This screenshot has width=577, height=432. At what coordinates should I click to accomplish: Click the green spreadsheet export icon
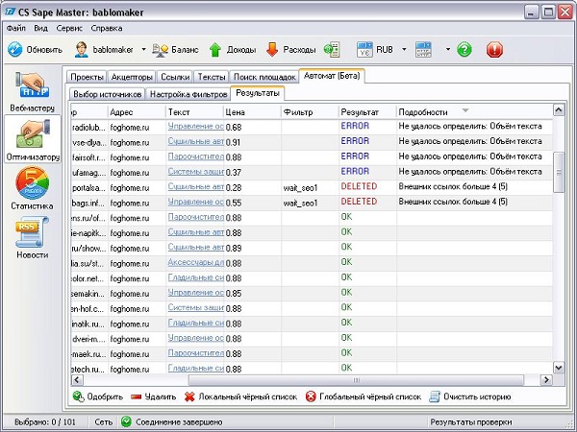click(x=332, y=50)
